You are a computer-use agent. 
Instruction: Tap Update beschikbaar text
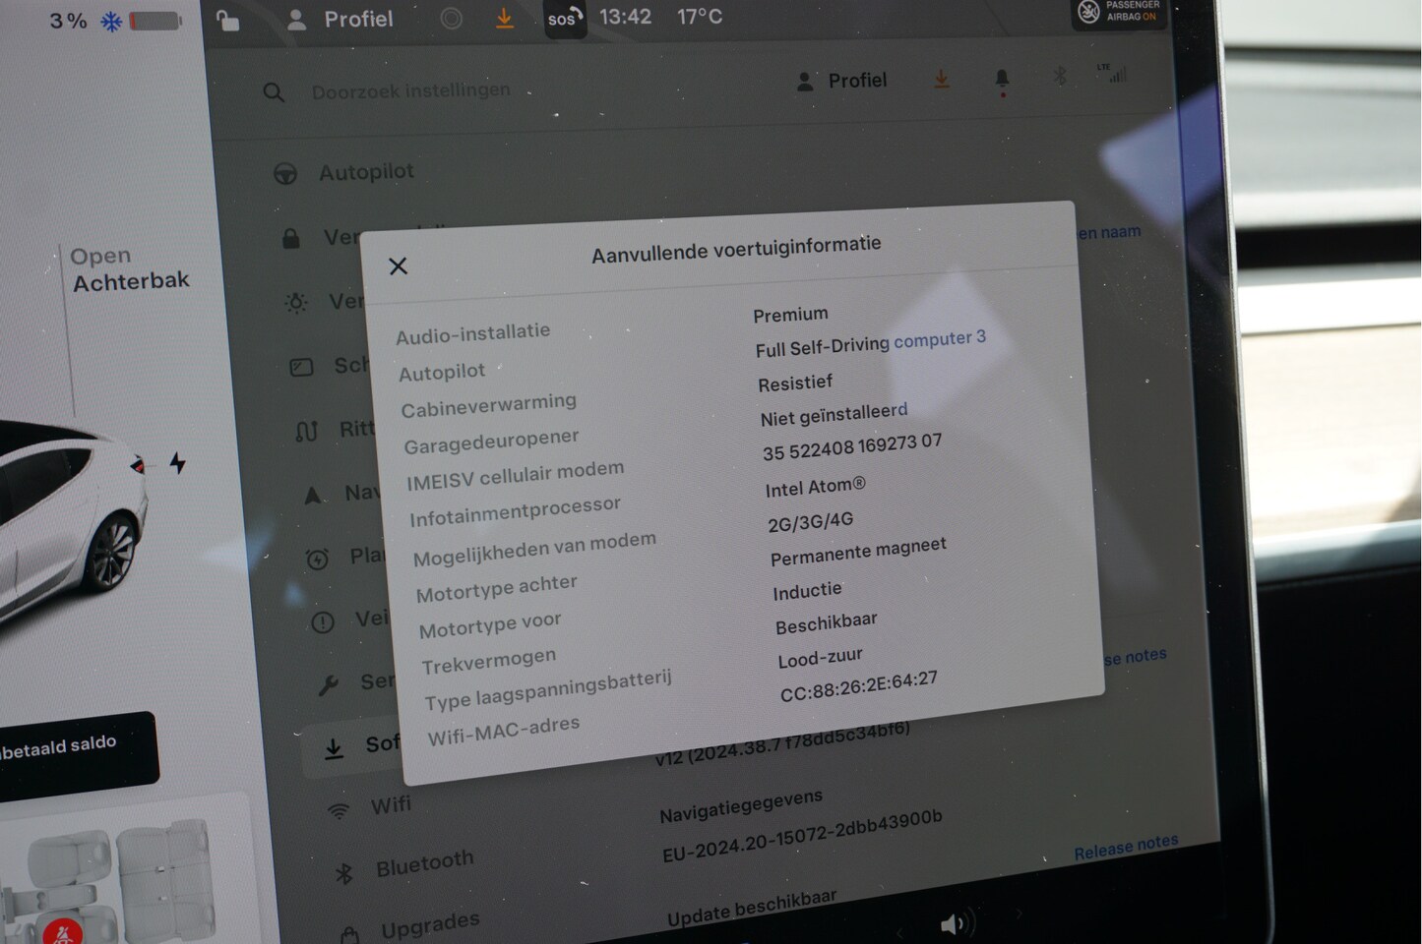coord(752,908)
